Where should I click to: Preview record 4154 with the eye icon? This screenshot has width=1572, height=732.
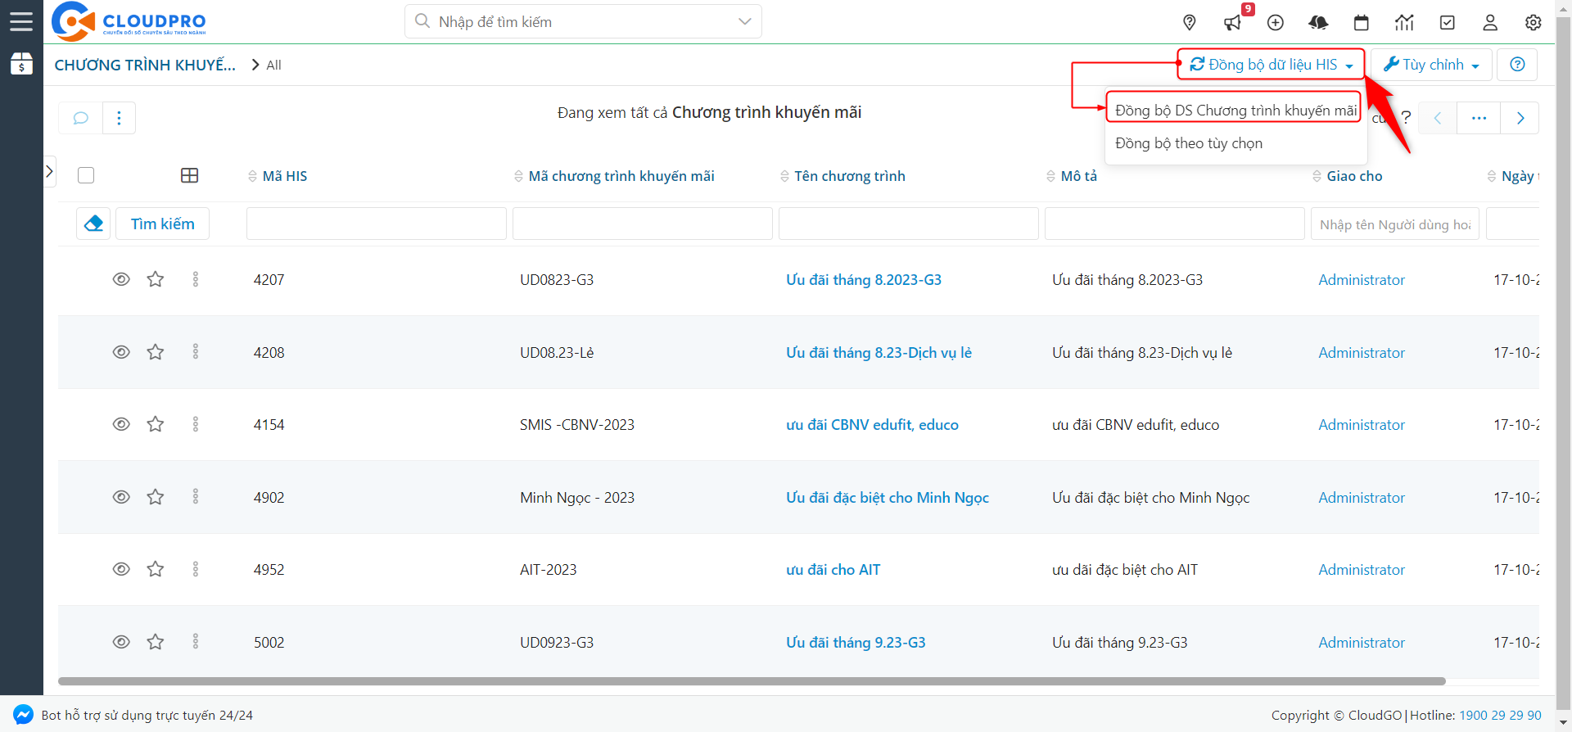pos(121,424)
